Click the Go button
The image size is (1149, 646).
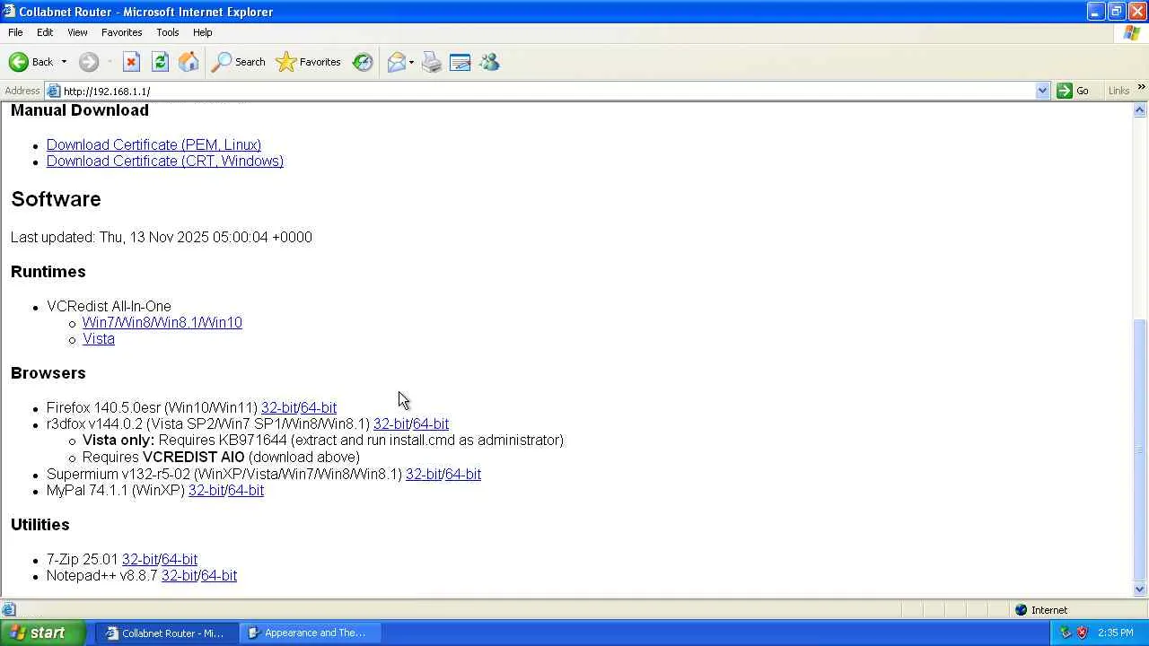[1074, 91]
